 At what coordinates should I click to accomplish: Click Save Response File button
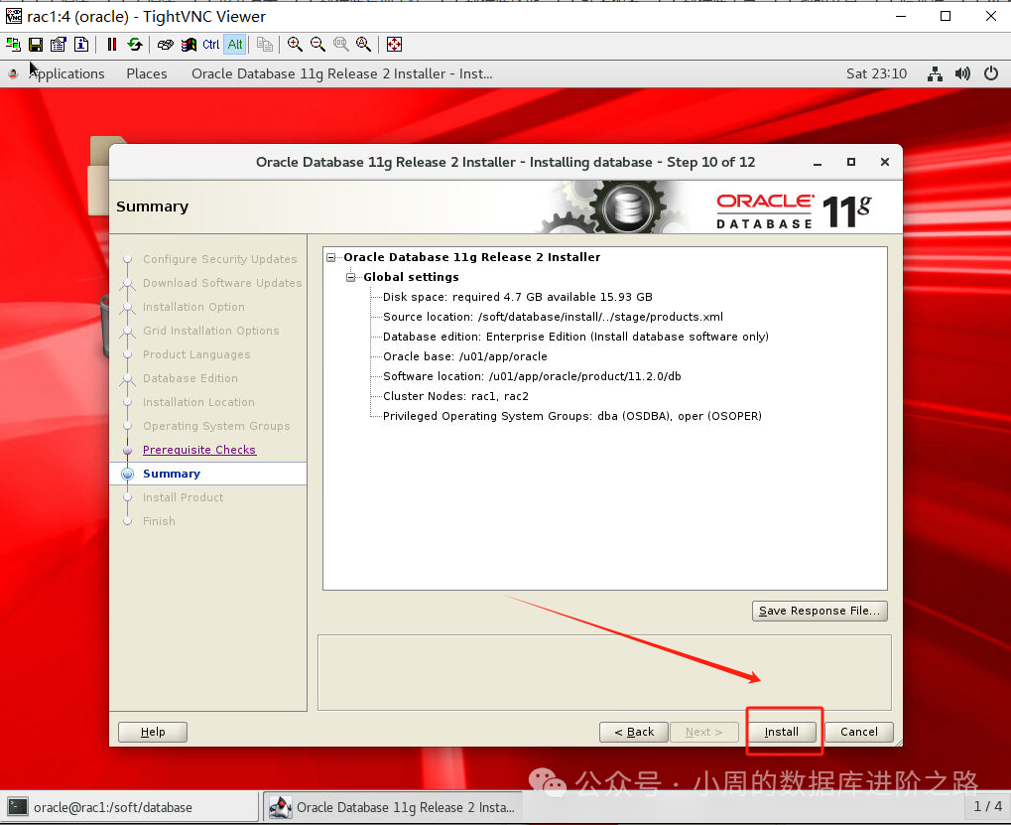820,611
